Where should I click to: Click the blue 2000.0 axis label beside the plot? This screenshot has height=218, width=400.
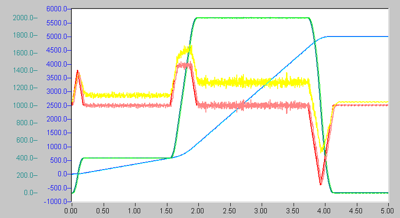click(56, 119)
